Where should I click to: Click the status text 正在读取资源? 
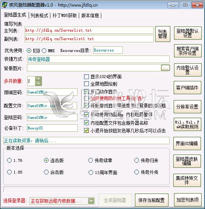click(30, 141)
